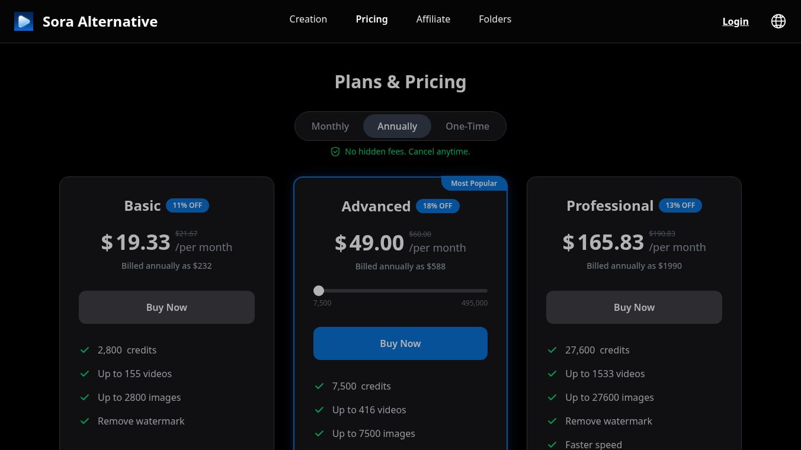
Task: Click the Sora Alternative logo icon
Action: click(x=24, y=22)
